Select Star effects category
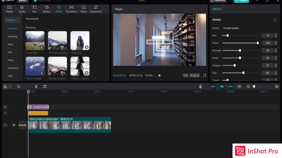282x158 pixels. click(x=10, y=52)
